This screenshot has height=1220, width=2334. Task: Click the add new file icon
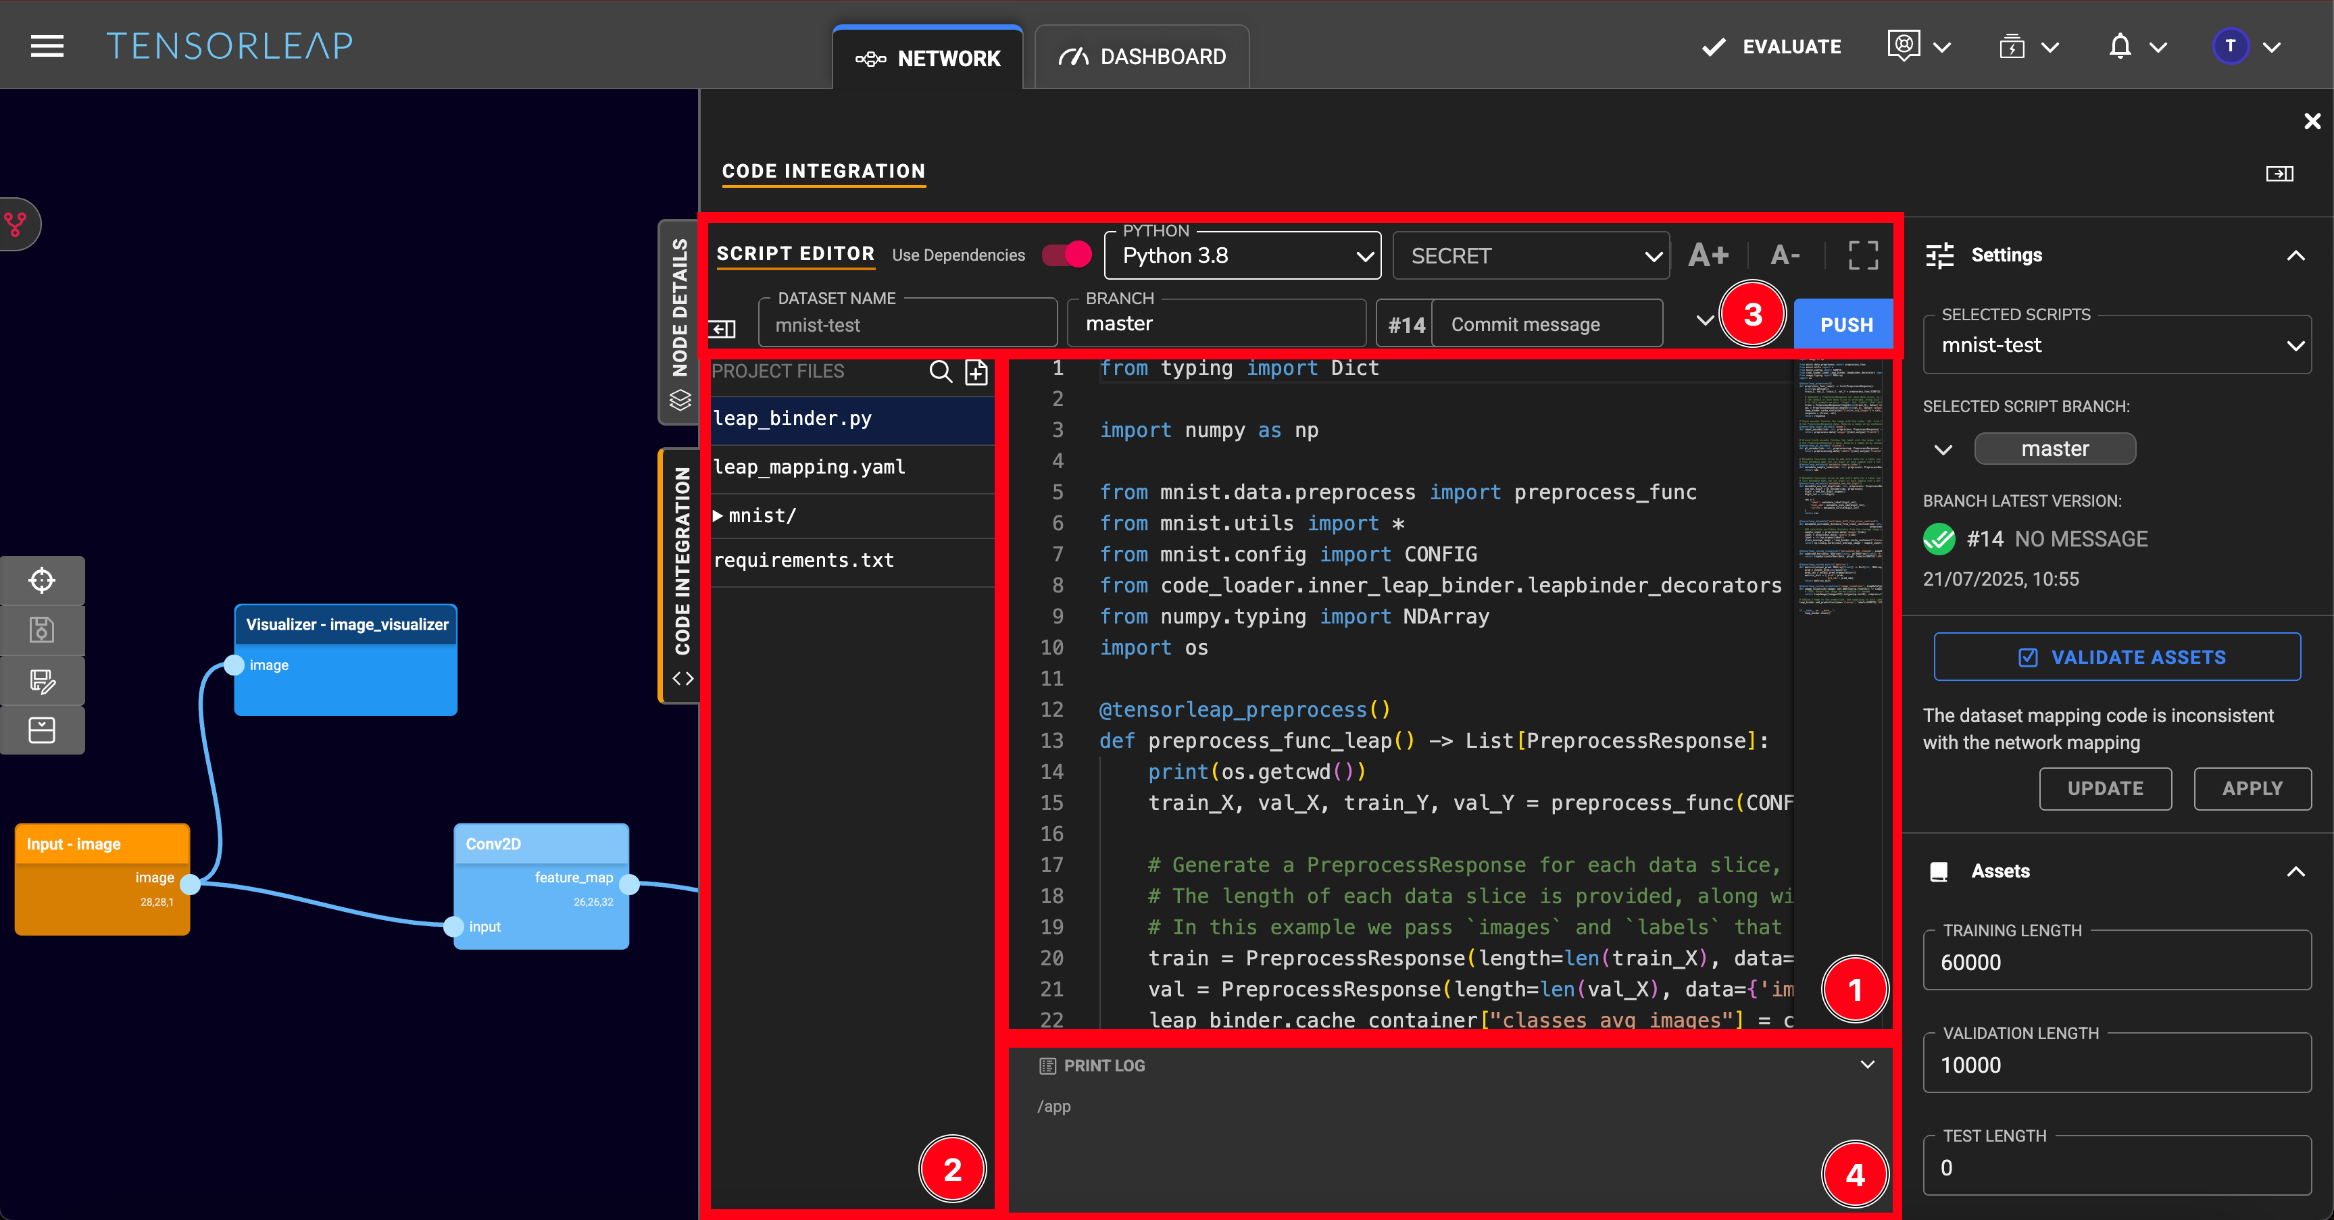(976, 372)
